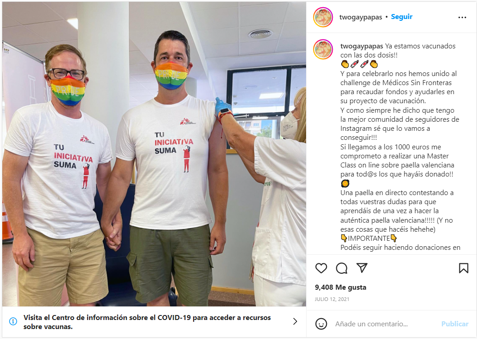The width and height of the screenshot is (477, 339).
Task: Open twogaypapas profile from header username
Action: point(360,17)
